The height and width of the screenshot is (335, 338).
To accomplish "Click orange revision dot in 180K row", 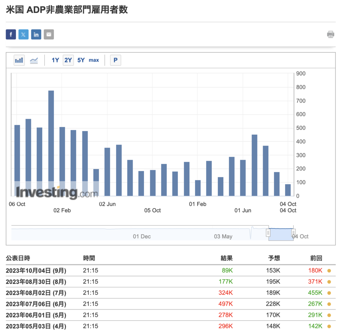I will 329,271.
